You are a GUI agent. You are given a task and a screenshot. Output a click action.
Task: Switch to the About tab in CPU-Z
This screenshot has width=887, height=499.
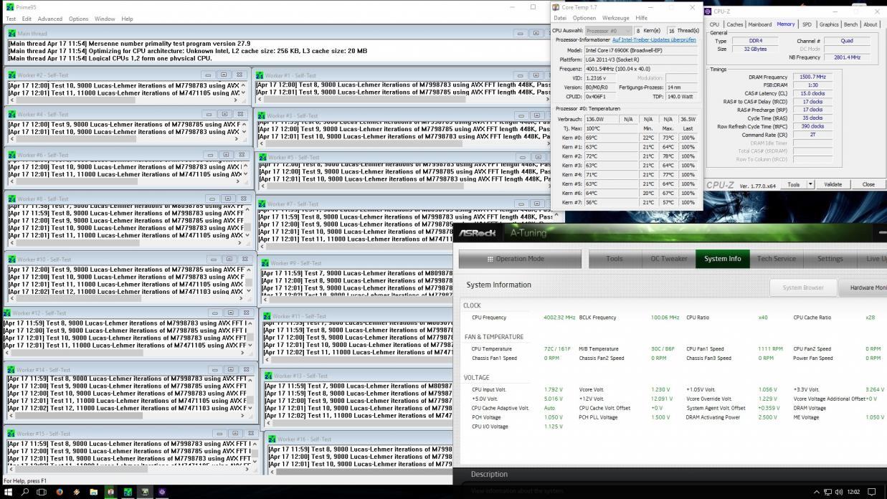coord(870,24)
